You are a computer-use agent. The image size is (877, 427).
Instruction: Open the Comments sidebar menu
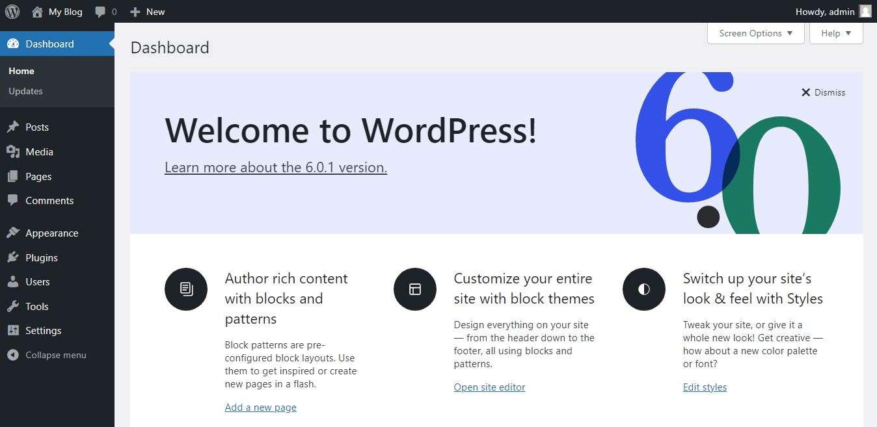(x=57, y=200)
